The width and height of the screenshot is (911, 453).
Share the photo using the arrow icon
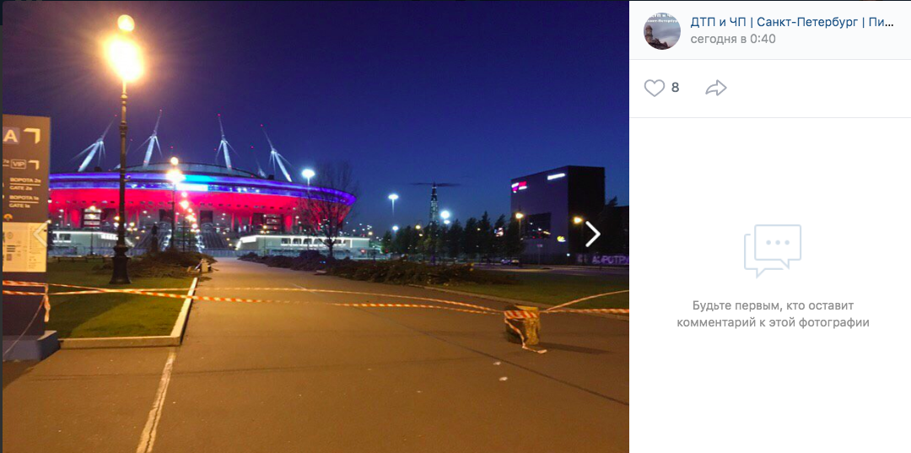tap(716, 89)
